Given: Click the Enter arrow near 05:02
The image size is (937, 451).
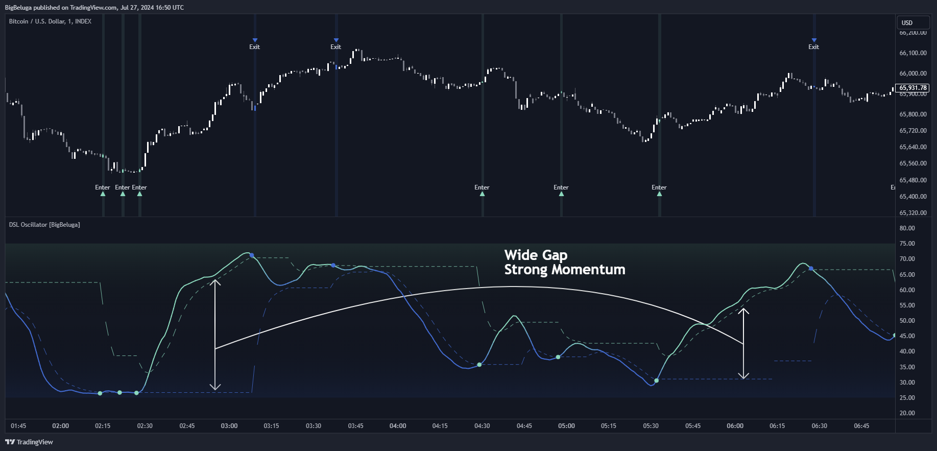Looking at the screenshot, I should tap(561, 190).
